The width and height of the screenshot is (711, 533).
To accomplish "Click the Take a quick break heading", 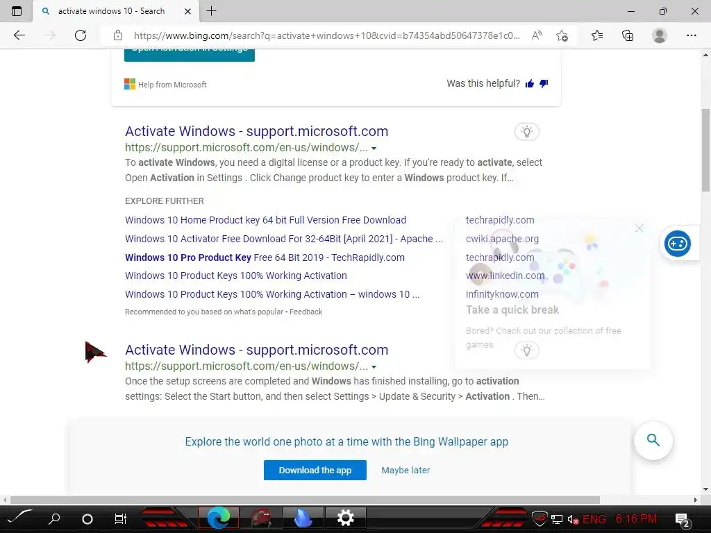I will 512,310.
